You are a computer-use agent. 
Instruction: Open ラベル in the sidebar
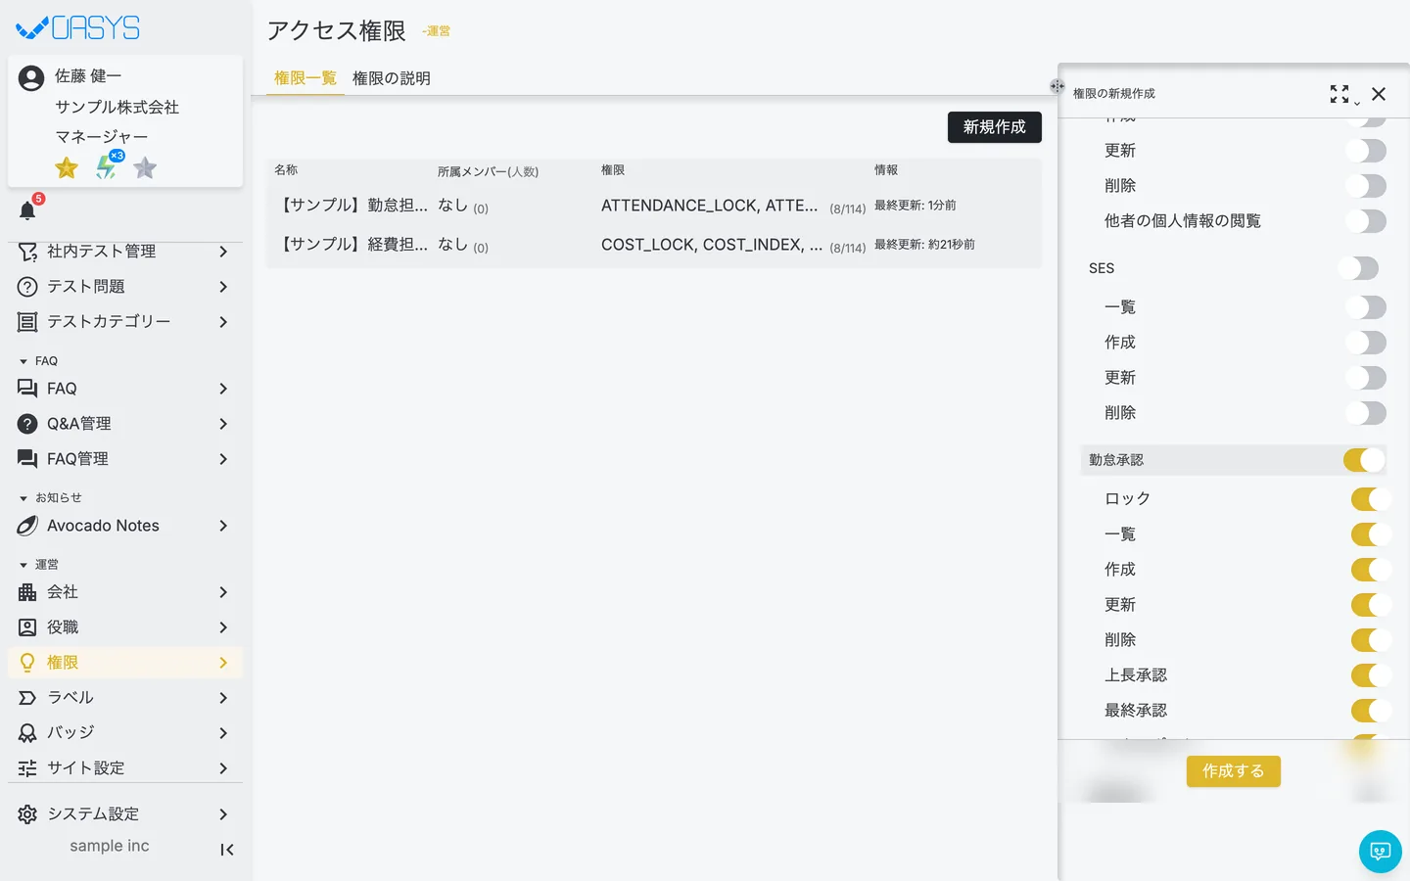125,698
